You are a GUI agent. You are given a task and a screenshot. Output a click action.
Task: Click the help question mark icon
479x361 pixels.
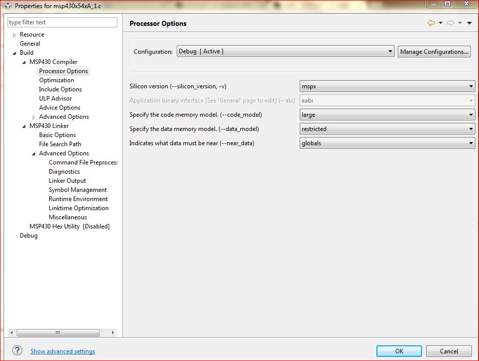[x=17, y=351]
